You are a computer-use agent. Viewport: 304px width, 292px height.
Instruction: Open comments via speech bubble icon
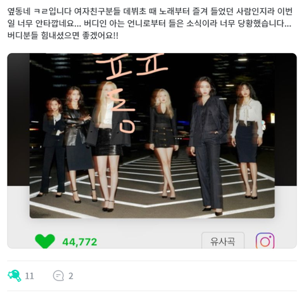point(58,276)
